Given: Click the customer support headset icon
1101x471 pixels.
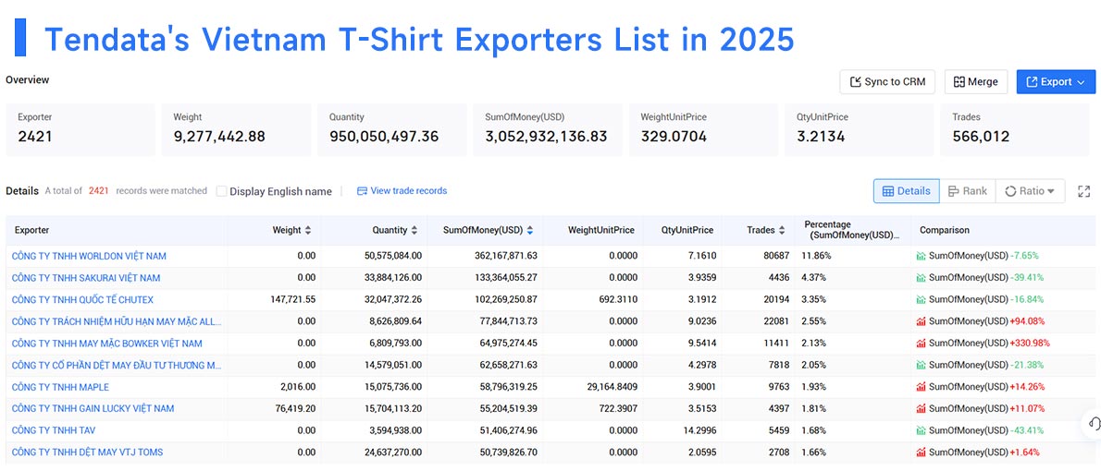Looking at the screenshot, I should coord(1093,423).
